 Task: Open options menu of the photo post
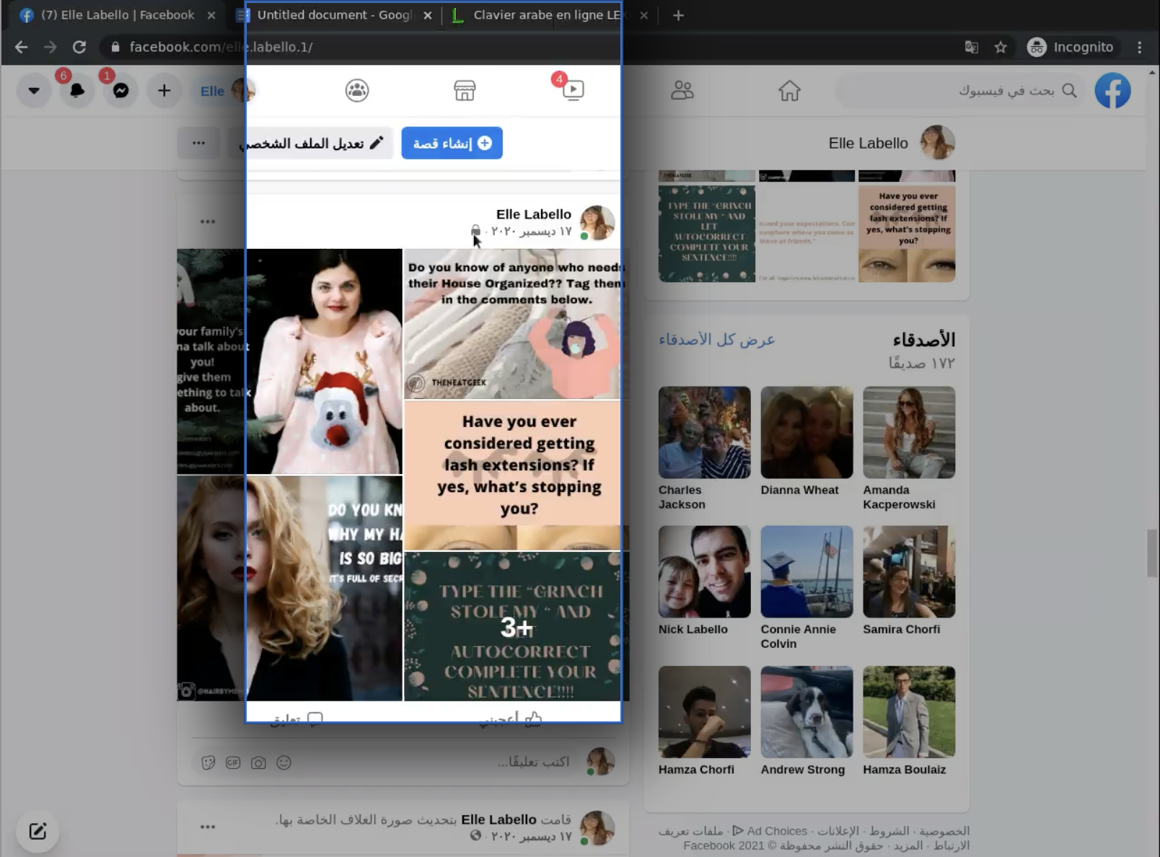click(x=208, y=221)
